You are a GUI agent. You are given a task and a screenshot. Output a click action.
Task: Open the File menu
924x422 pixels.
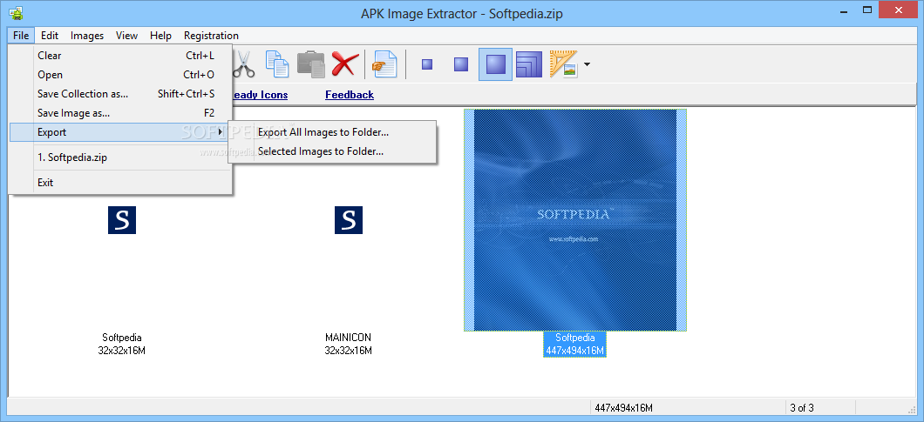(21, 36)
